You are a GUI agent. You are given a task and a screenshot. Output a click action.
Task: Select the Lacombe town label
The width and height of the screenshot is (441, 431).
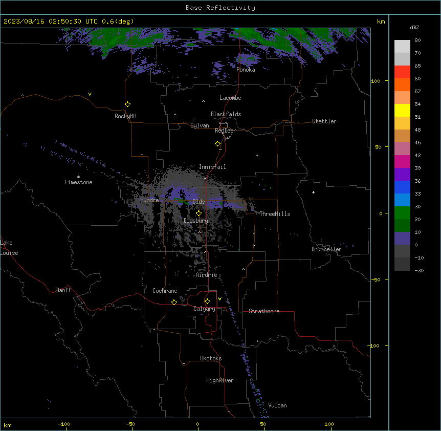tap(230, 98)
